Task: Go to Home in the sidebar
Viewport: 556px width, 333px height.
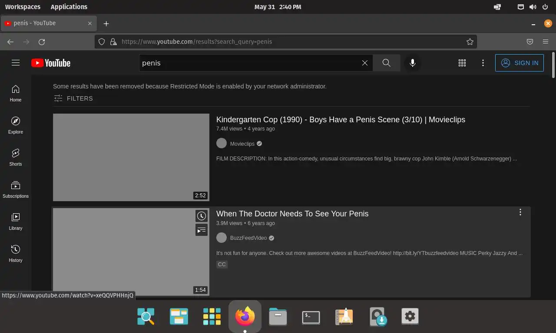Action: click(16, 93)
